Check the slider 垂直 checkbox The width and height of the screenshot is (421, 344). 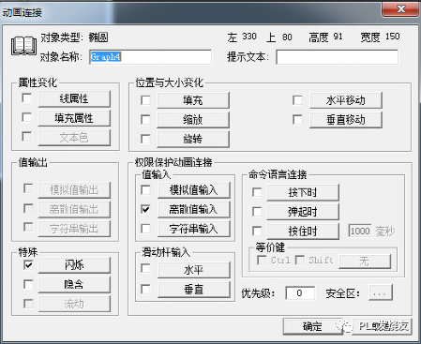pos(145,289)
